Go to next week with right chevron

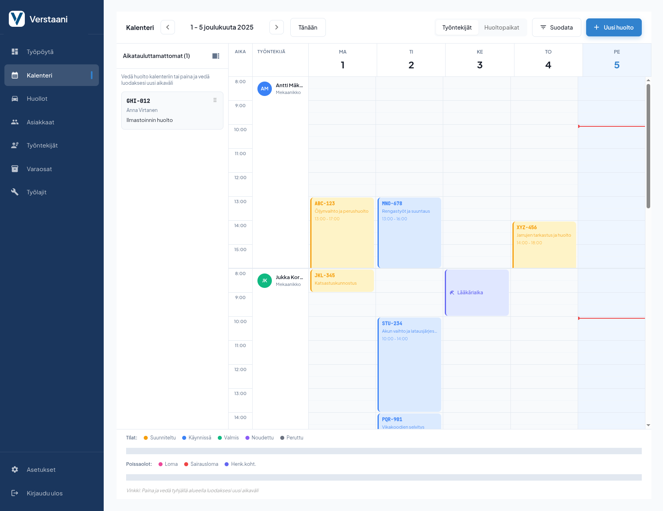277,27
